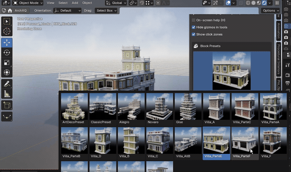Click the home icon next to ArchXQ

(10, 10)
